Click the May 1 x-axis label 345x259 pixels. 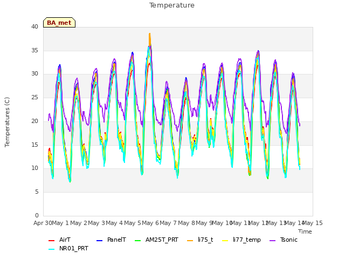[x=61, y=223]
